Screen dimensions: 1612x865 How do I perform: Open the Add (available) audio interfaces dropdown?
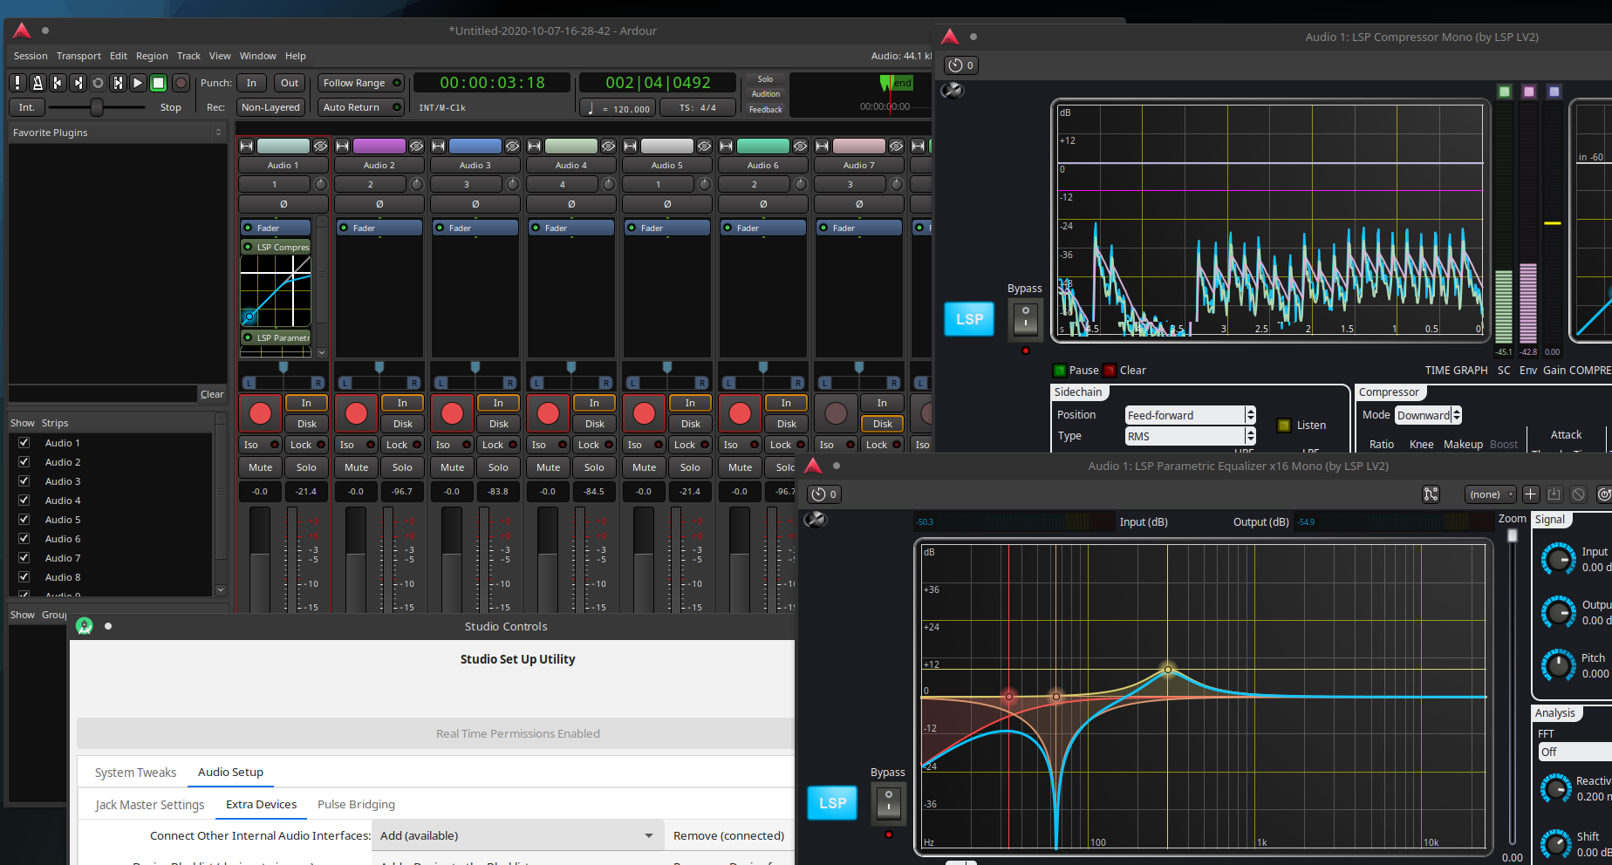click(516, 835)
